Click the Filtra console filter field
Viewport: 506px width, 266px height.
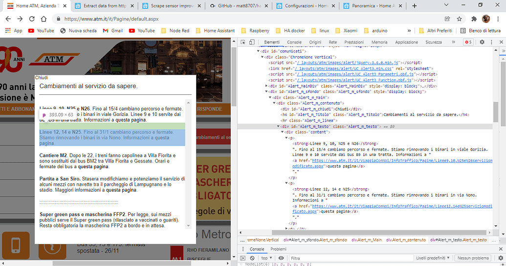point(351,258)
